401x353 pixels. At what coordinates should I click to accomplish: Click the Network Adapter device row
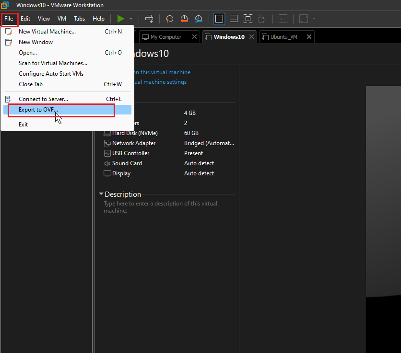coord(169,143)
